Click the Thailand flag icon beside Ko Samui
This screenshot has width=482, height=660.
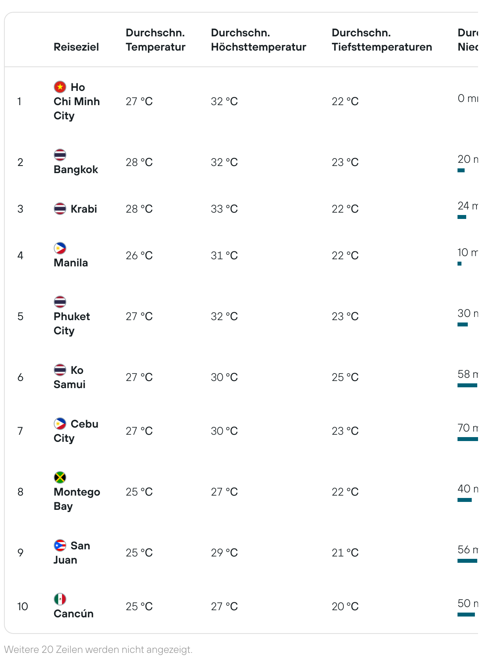[x=60, y=370]
